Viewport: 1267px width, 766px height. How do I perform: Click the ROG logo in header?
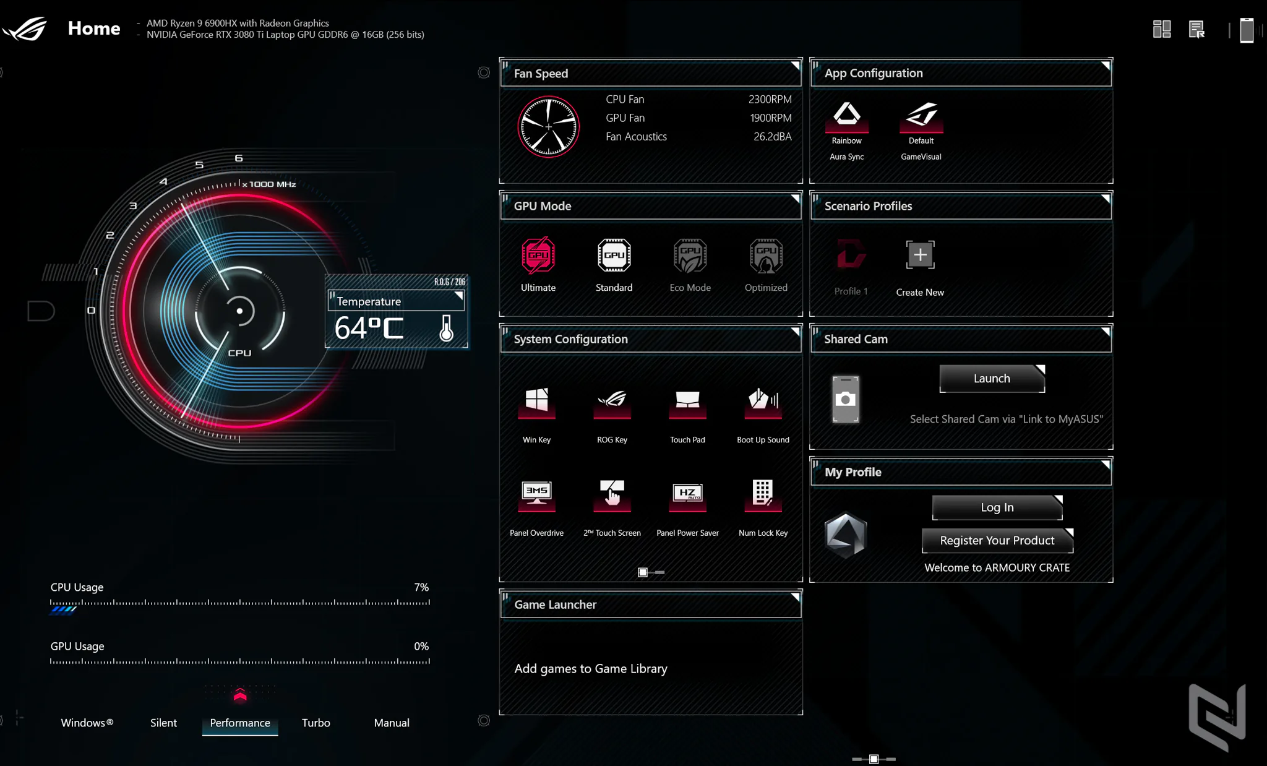tap(25, 28)
